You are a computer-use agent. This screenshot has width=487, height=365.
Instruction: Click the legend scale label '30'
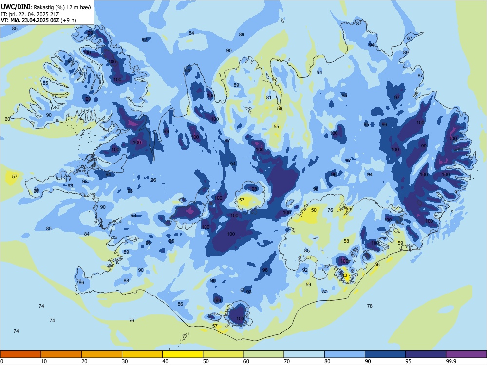coord(125,361)
